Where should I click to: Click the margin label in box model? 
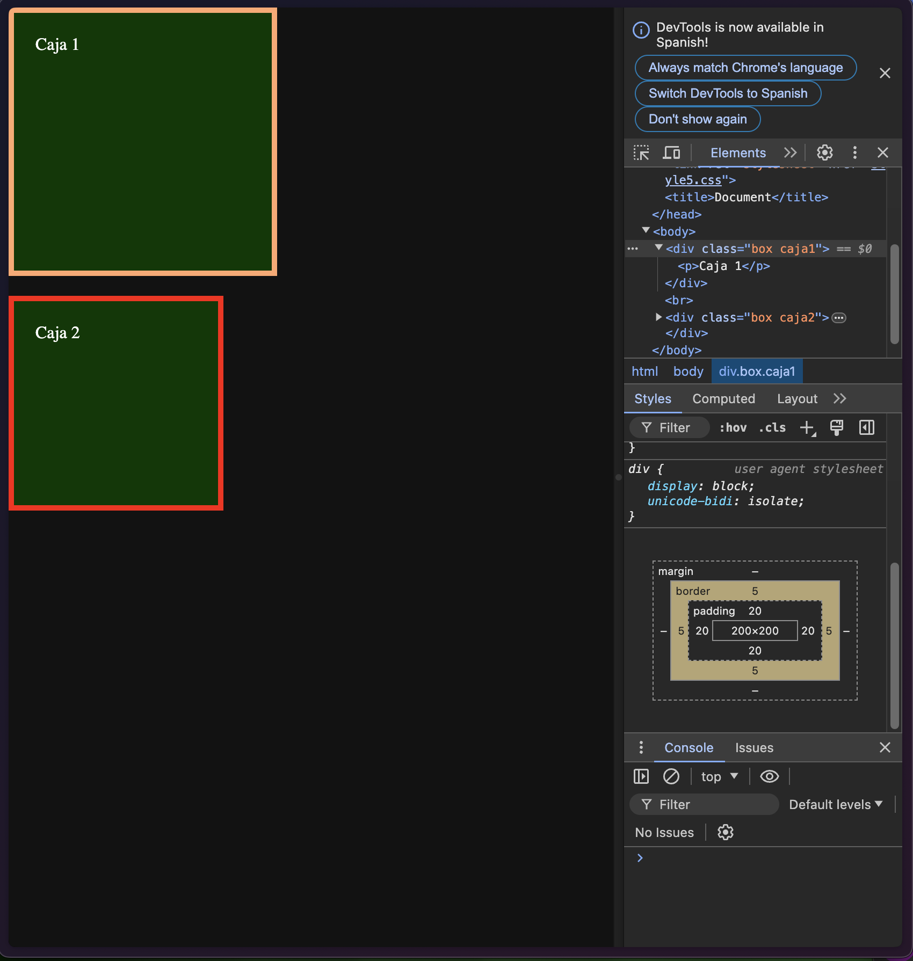tap(676, 571)
